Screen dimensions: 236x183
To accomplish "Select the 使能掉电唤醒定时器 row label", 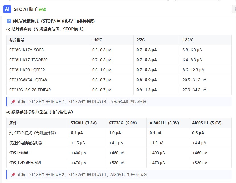I will [26, 143].
